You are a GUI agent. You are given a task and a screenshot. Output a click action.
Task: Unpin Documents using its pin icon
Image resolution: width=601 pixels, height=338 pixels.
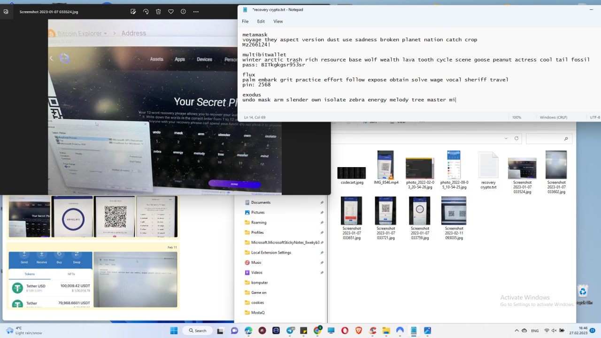coord(322,202)
